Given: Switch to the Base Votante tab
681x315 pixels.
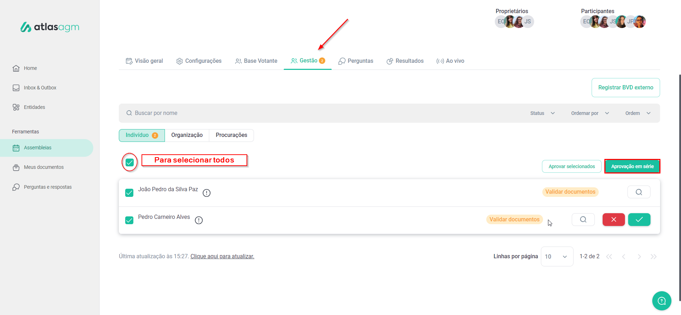Looking at the screenshot, I should click(256, 61).
